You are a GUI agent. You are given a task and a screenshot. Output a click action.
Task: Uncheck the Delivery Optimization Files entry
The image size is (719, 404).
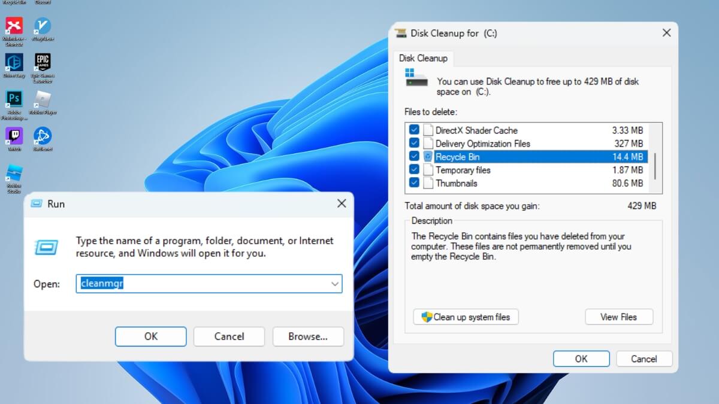click(x=415, y=143)
